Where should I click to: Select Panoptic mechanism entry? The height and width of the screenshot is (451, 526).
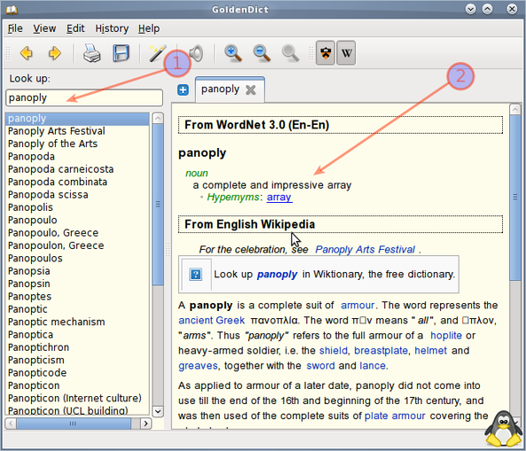(x=77, y=322)
